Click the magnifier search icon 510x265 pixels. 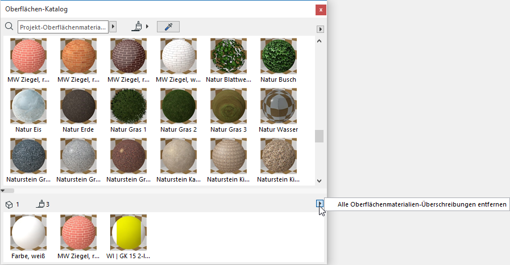point(9,27)
